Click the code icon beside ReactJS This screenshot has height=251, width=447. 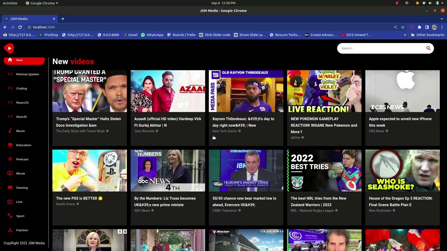point(10,102)
